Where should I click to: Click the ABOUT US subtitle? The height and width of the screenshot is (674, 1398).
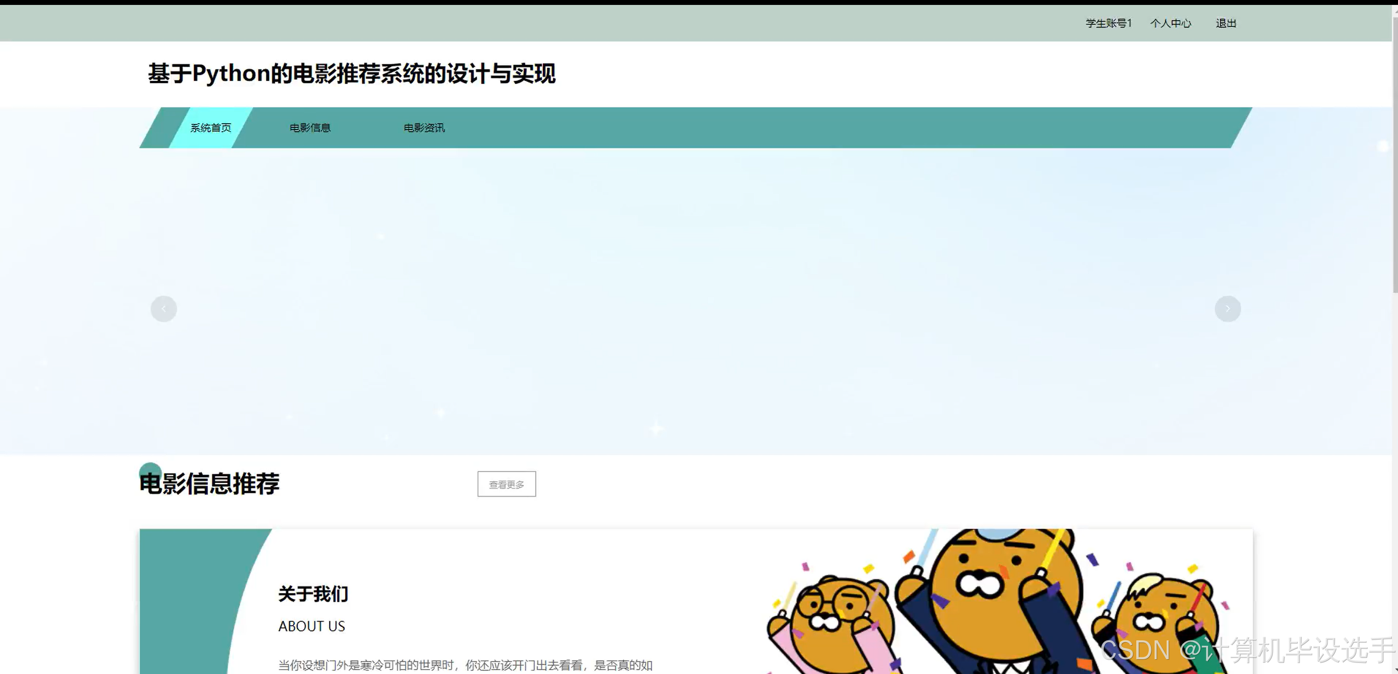[x=312, y=626]
